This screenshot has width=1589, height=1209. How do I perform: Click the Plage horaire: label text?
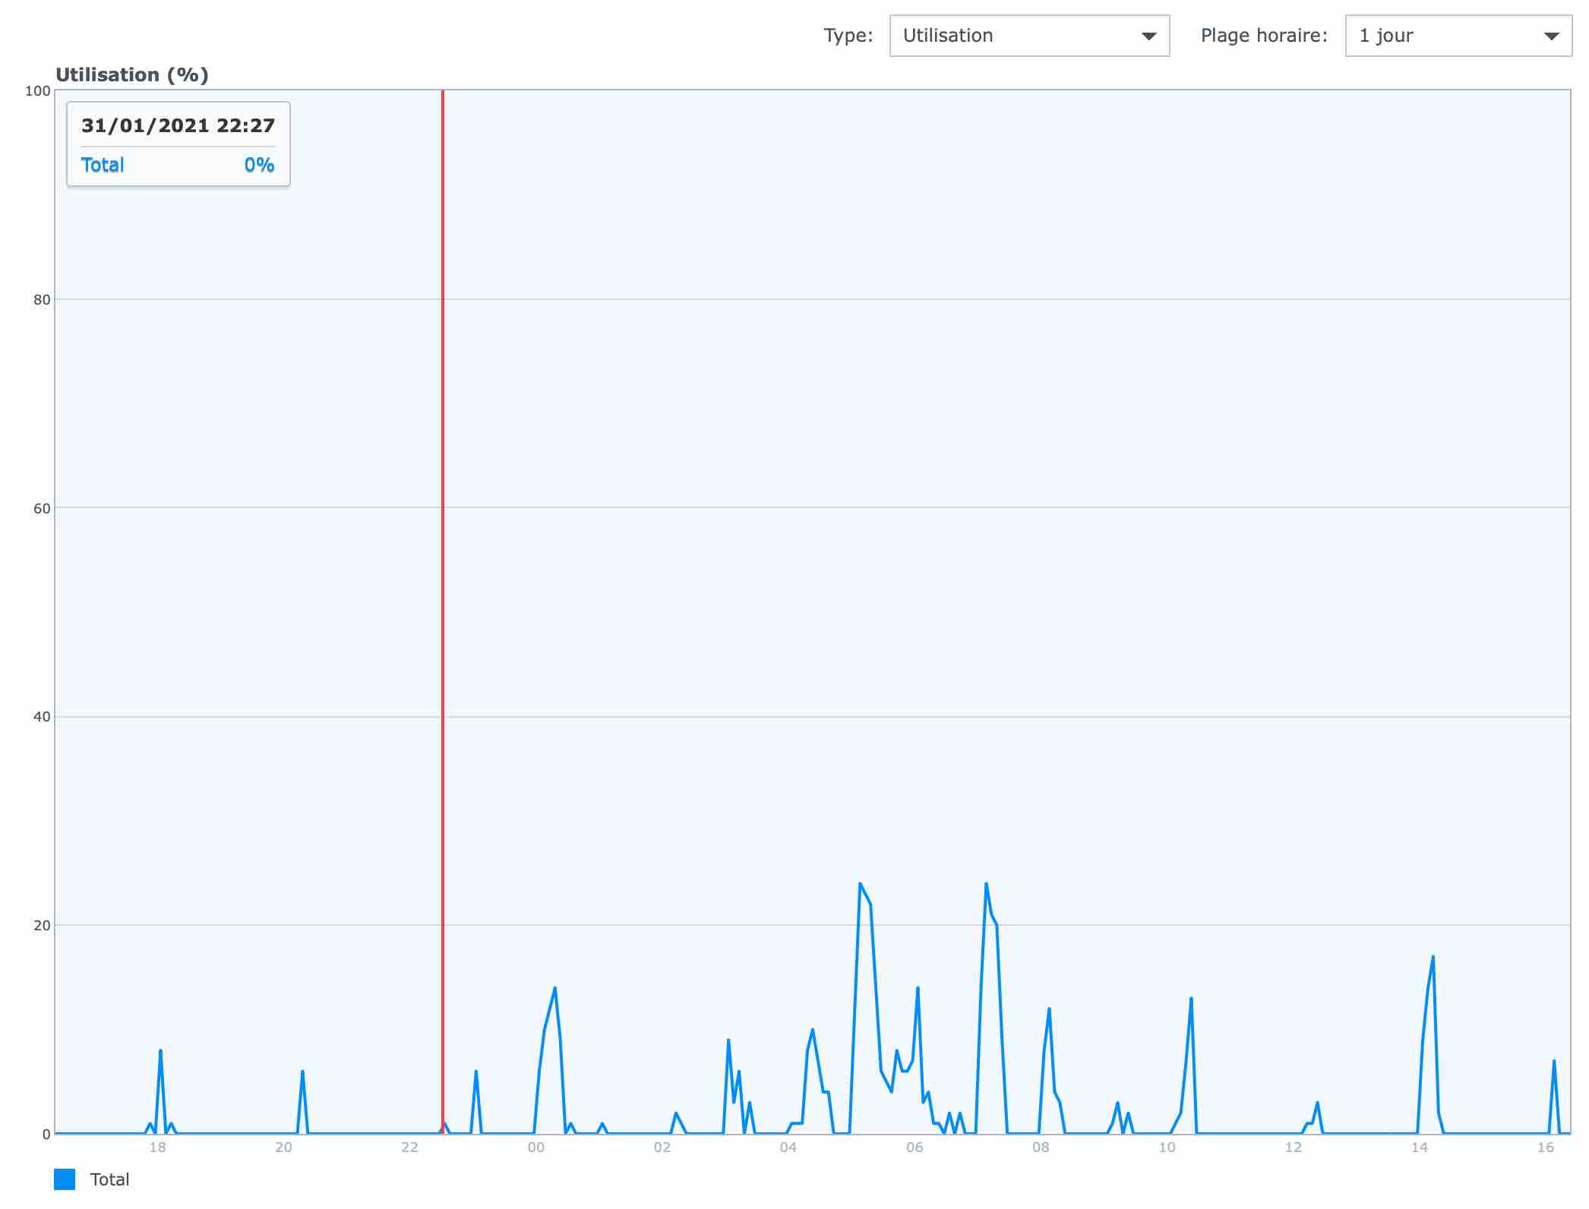(1263, 36)
